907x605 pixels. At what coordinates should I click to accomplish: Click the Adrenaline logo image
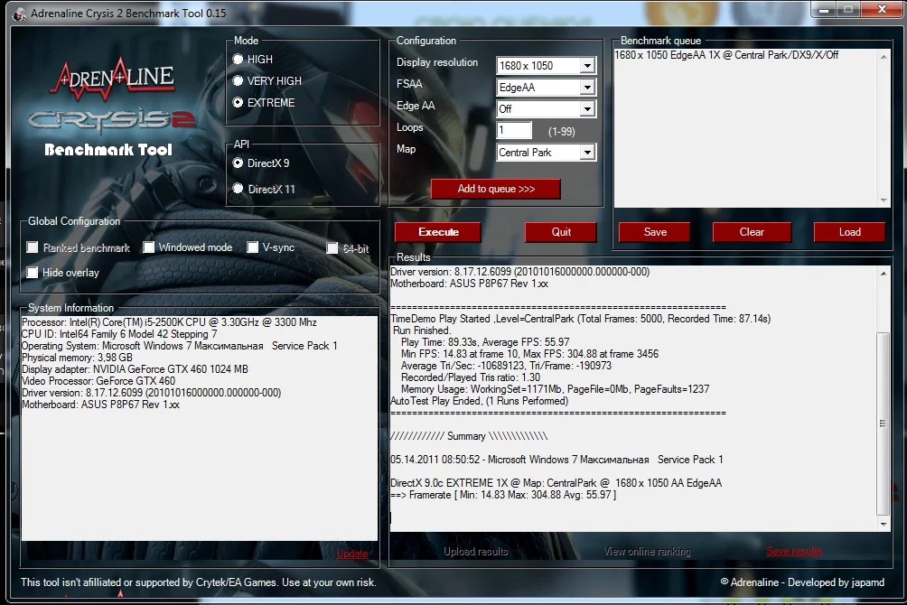[x=115, y=79]
